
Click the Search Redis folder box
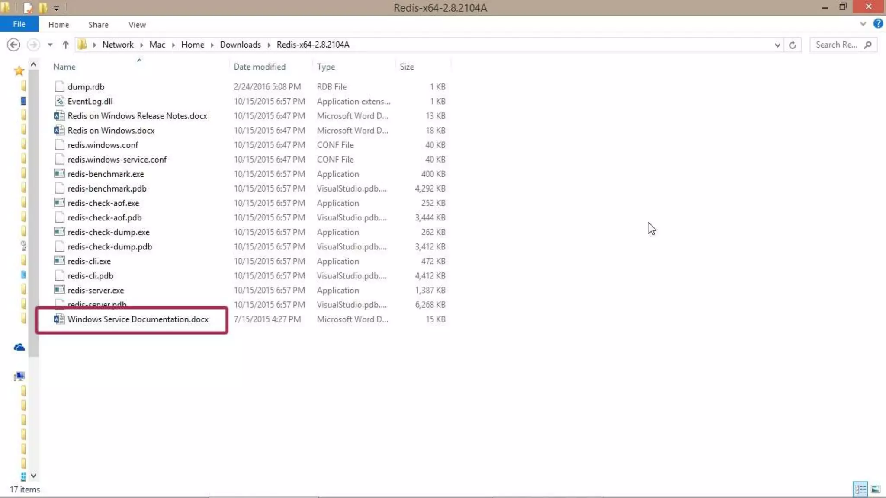[837, 45]
